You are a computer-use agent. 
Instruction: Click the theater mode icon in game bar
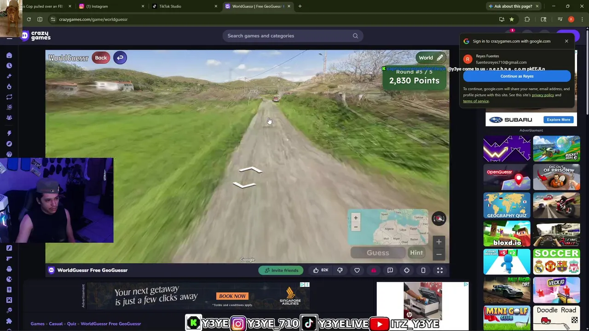407,270
